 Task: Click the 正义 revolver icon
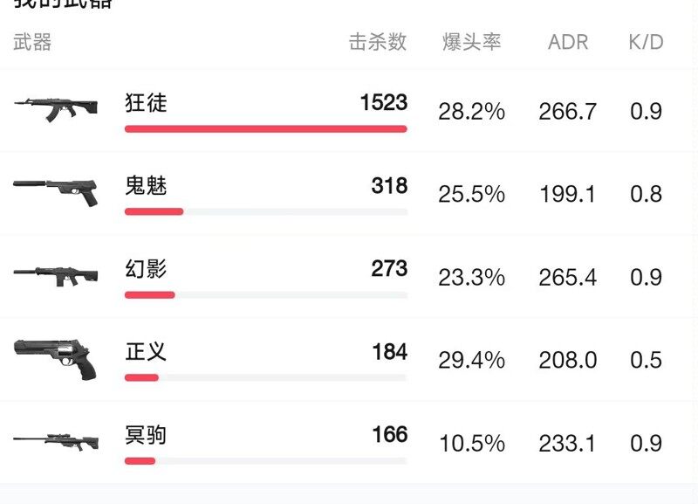click(57, 356)
